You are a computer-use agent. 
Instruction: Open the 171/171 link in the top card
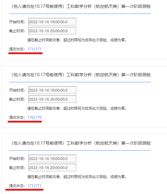point(34,49)
